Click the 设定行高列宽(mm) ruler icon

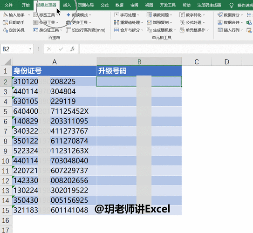(68, 30)
